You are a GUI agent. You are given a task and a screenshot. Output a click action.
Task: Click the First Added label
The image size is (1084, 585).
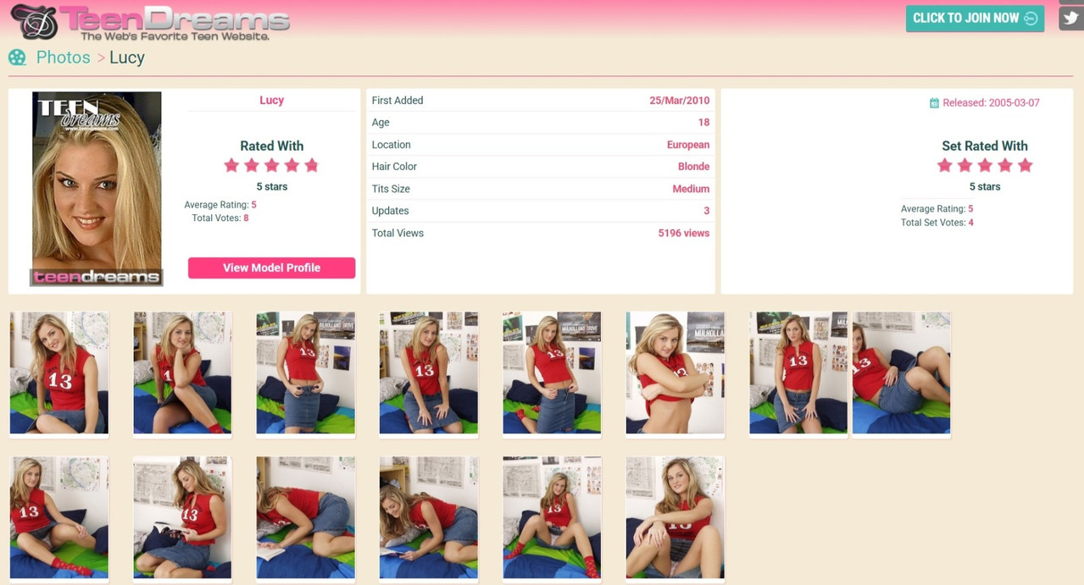coord(397,100)
